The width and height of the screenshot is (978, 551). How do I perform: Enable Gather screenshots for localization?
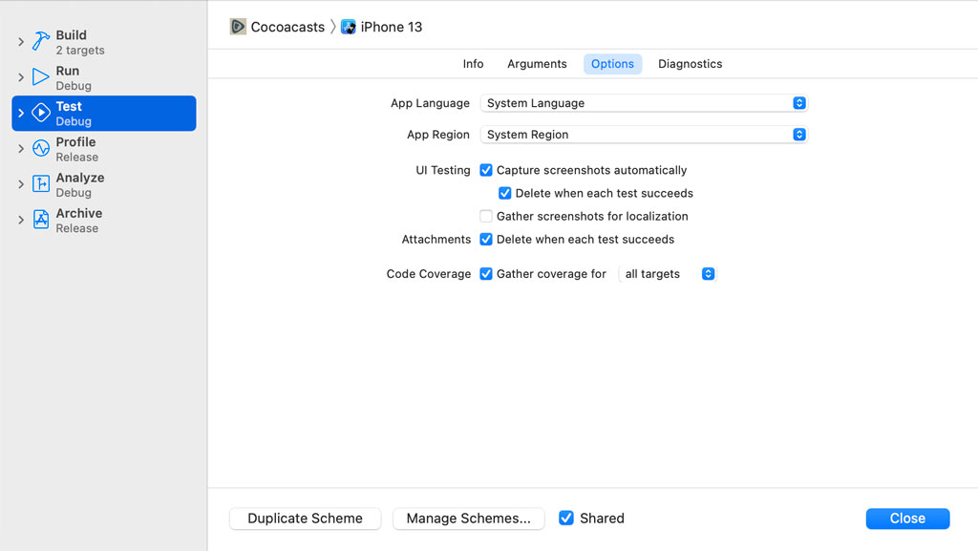(486, 216)
